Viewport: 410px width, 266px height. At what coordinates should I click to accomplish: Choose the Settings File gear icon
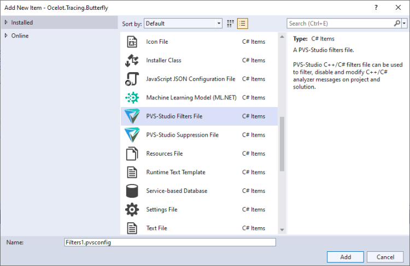click(x=132, y=210)
